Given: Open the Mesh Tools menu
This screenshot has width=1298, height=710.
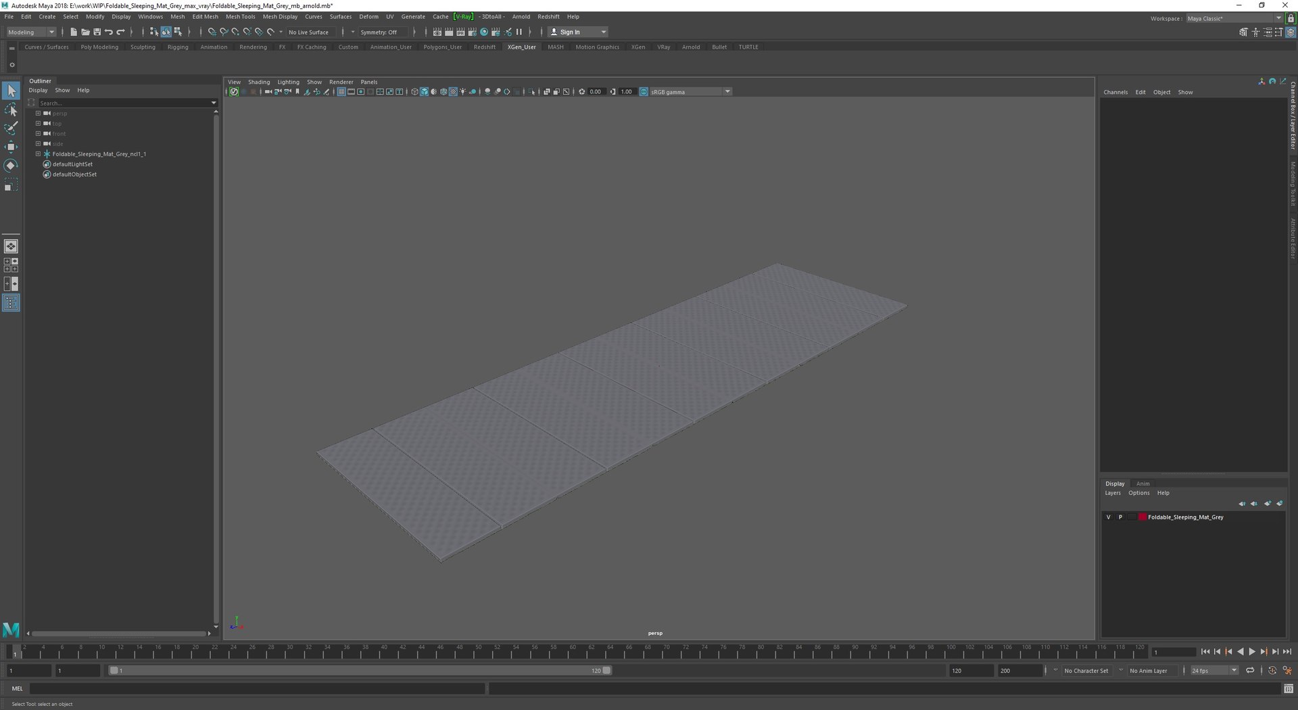Looking at the screenshot, I should pos(240,16).
